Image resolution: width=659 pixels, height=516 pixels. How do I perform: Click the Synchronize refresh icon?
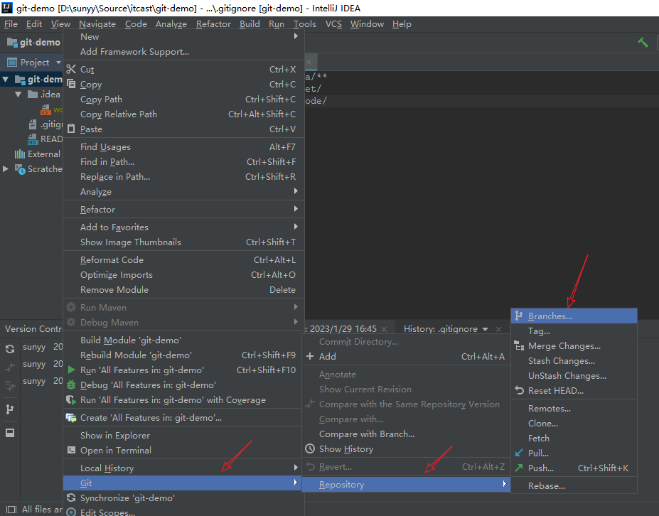71,498
